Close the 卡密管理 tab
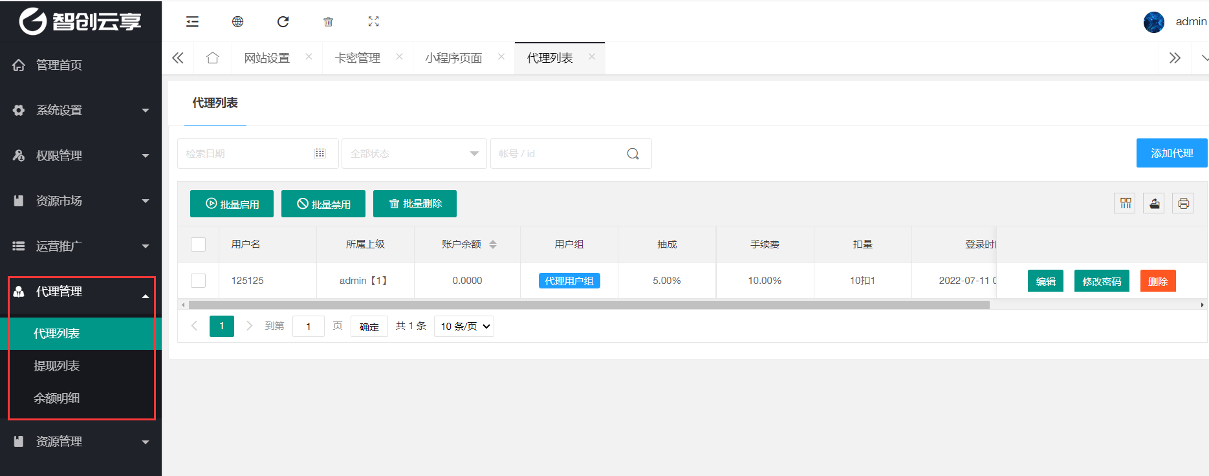 click(399, 57)
